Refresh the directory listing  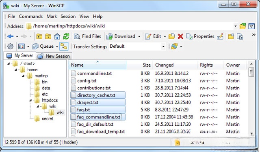(66, 36)
